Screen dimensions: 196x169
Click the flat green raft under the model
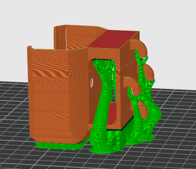tap(60, 146)
